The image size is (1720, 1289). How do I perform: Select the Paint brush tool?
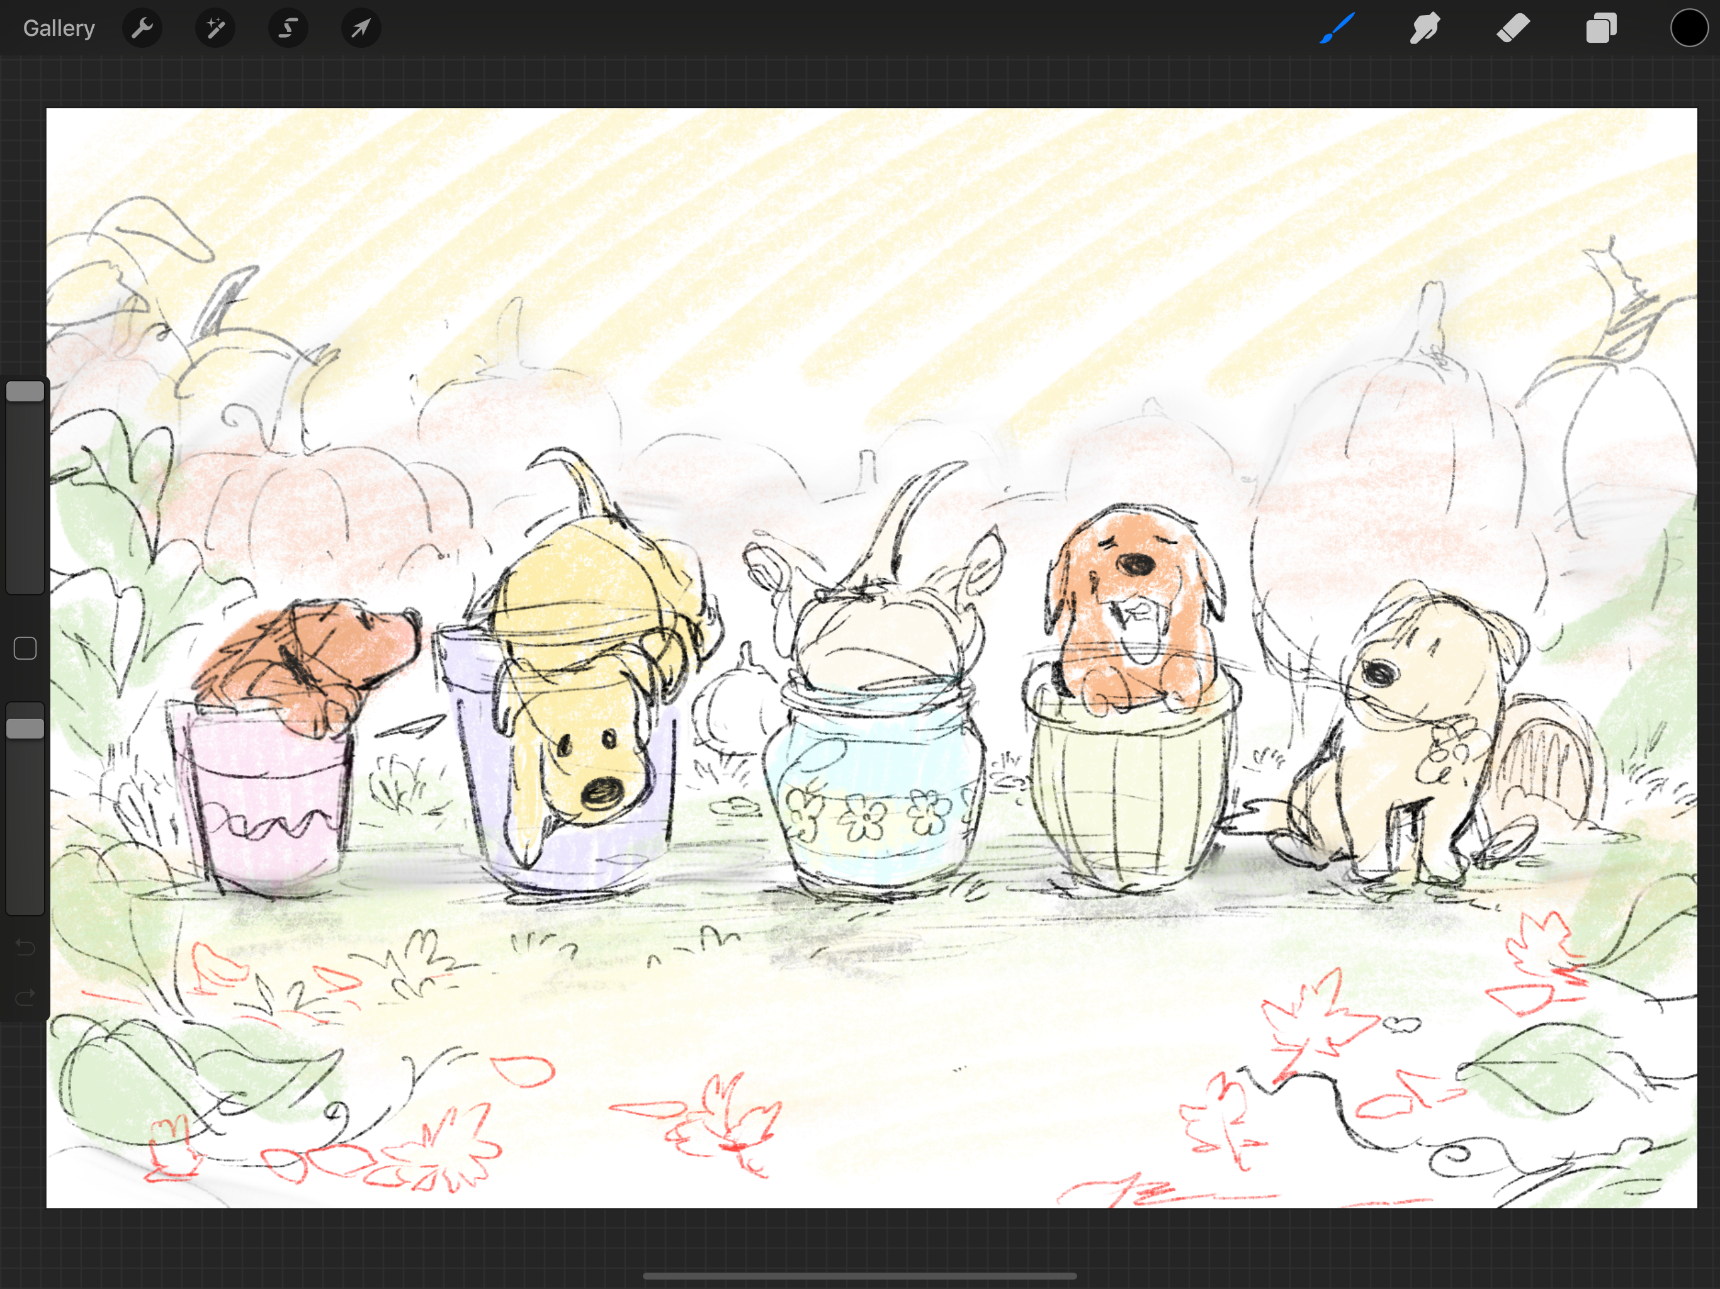1337,29
